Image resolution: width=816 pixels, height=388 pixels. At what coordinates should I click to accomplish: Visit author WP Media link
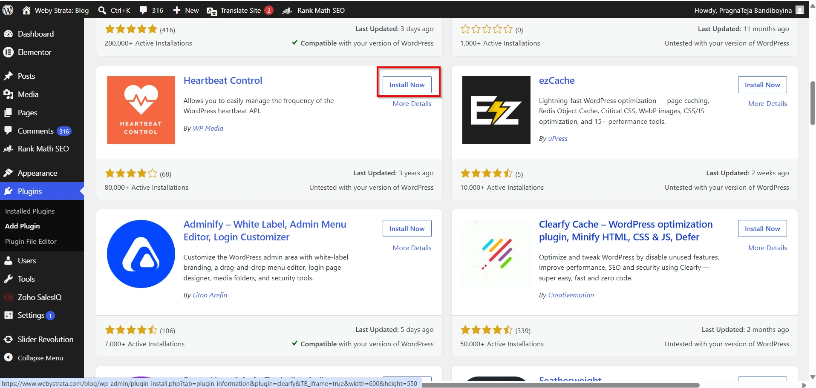point(208,128)
